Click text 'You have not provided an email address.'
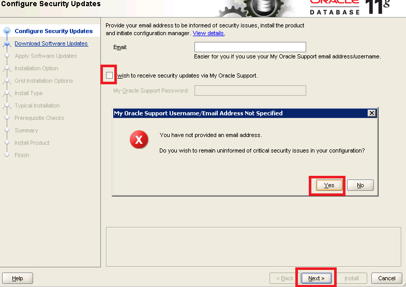The image size is (406, 287). click(210, 135)
